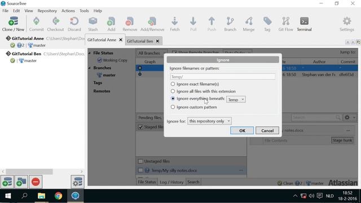Select the Checkout toolbar icon

55,24
